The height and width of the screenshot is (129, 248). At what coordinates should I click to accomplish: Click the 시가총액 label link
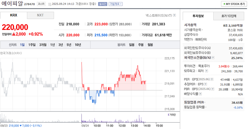coord(190,25)
